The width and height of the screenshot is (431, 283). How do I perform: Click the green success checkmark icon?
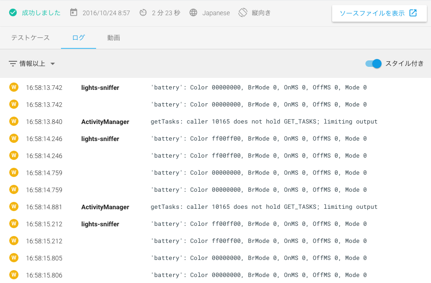13,12
